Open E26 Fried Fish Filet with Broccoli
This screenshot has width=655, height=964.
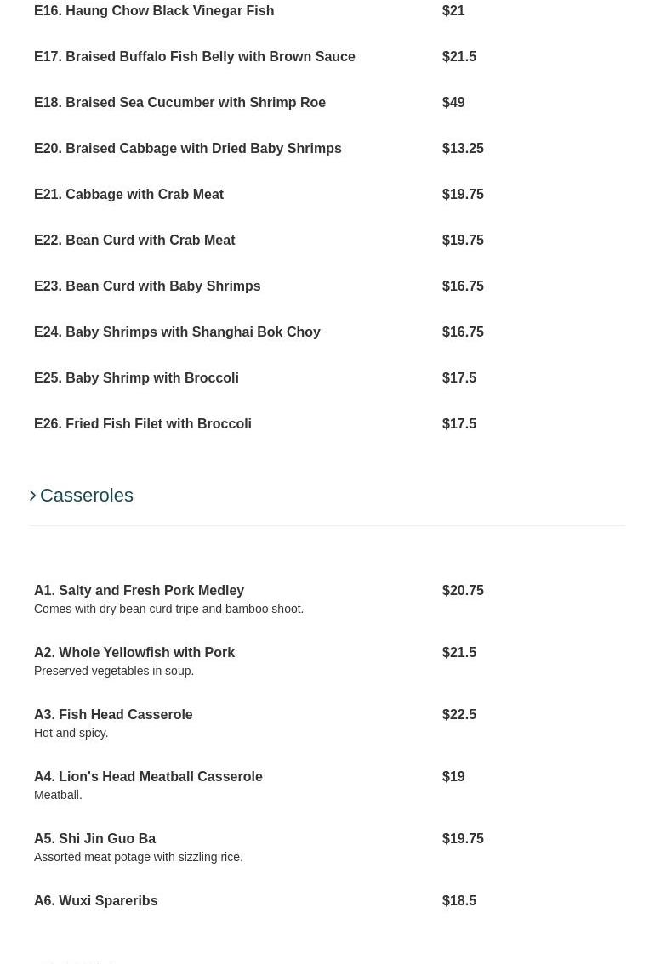point(143,424)
